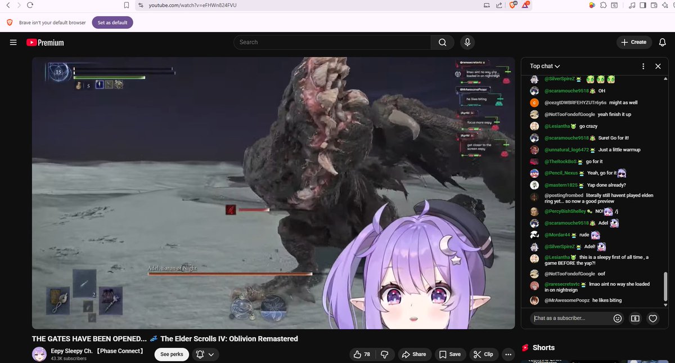Create a Clip of the video

(484, 354)
